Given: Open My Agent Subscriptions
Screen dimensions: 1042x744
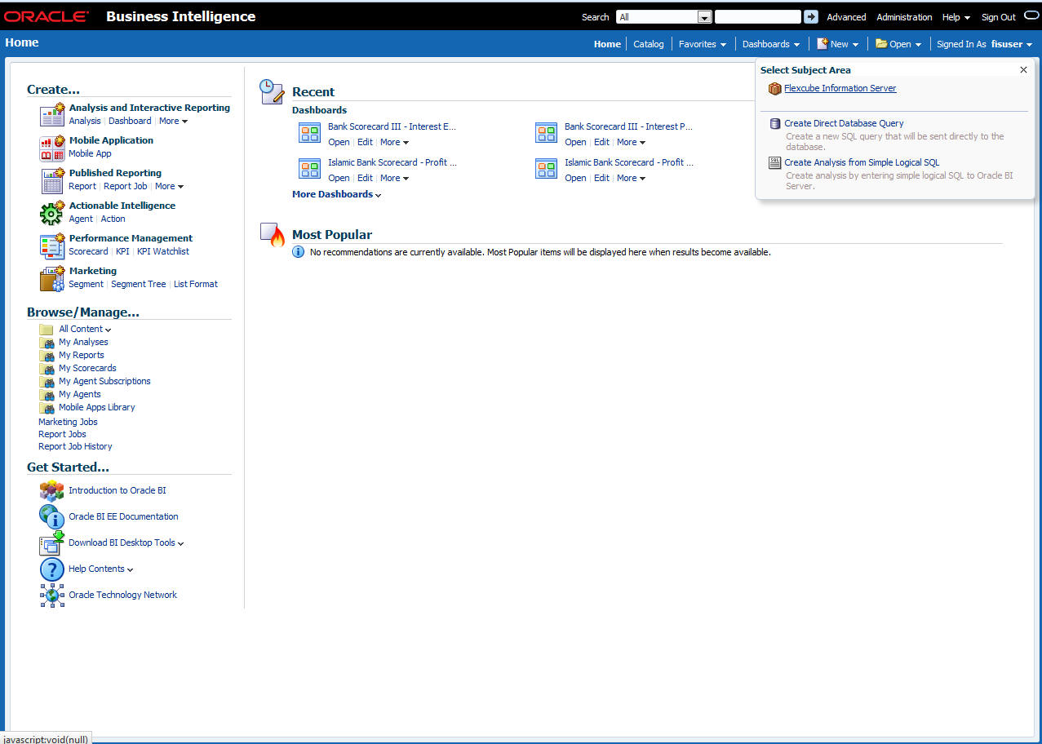Looking at the screenshot, I should click(x=104, y=381).
